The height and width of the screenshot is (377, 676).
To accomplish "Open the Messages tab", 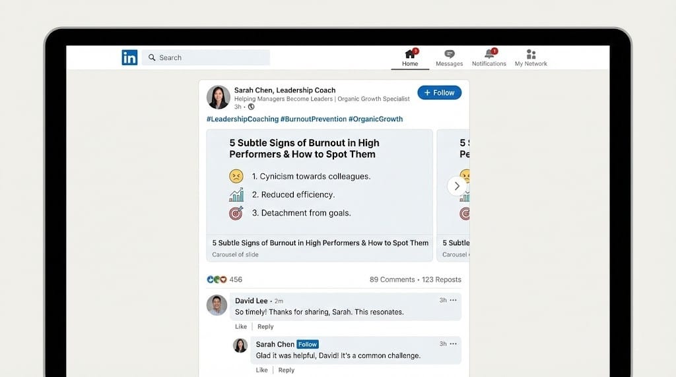I will coord(449,58).
